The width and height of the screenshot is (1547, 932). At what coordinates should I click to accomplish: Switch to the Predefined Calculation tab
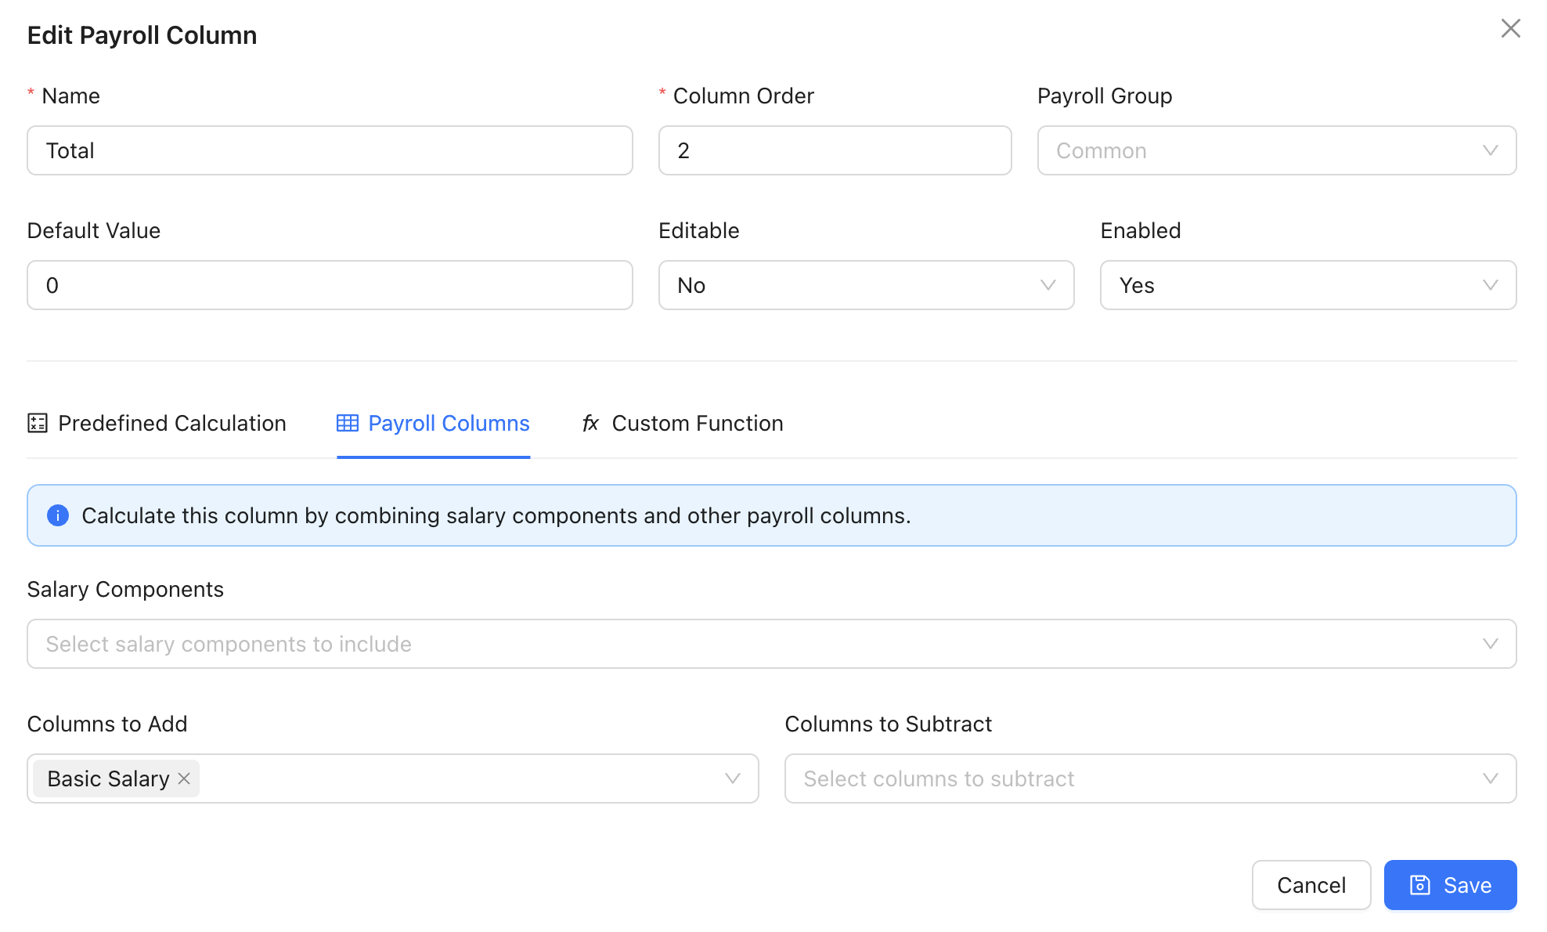(171, 424)
